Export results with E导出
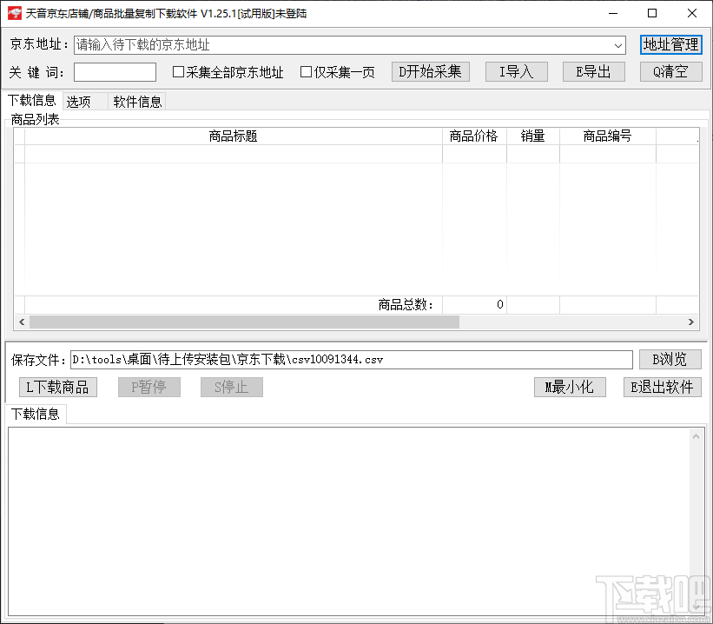This screenshot has height=624, width=713. tap(593, 72)
